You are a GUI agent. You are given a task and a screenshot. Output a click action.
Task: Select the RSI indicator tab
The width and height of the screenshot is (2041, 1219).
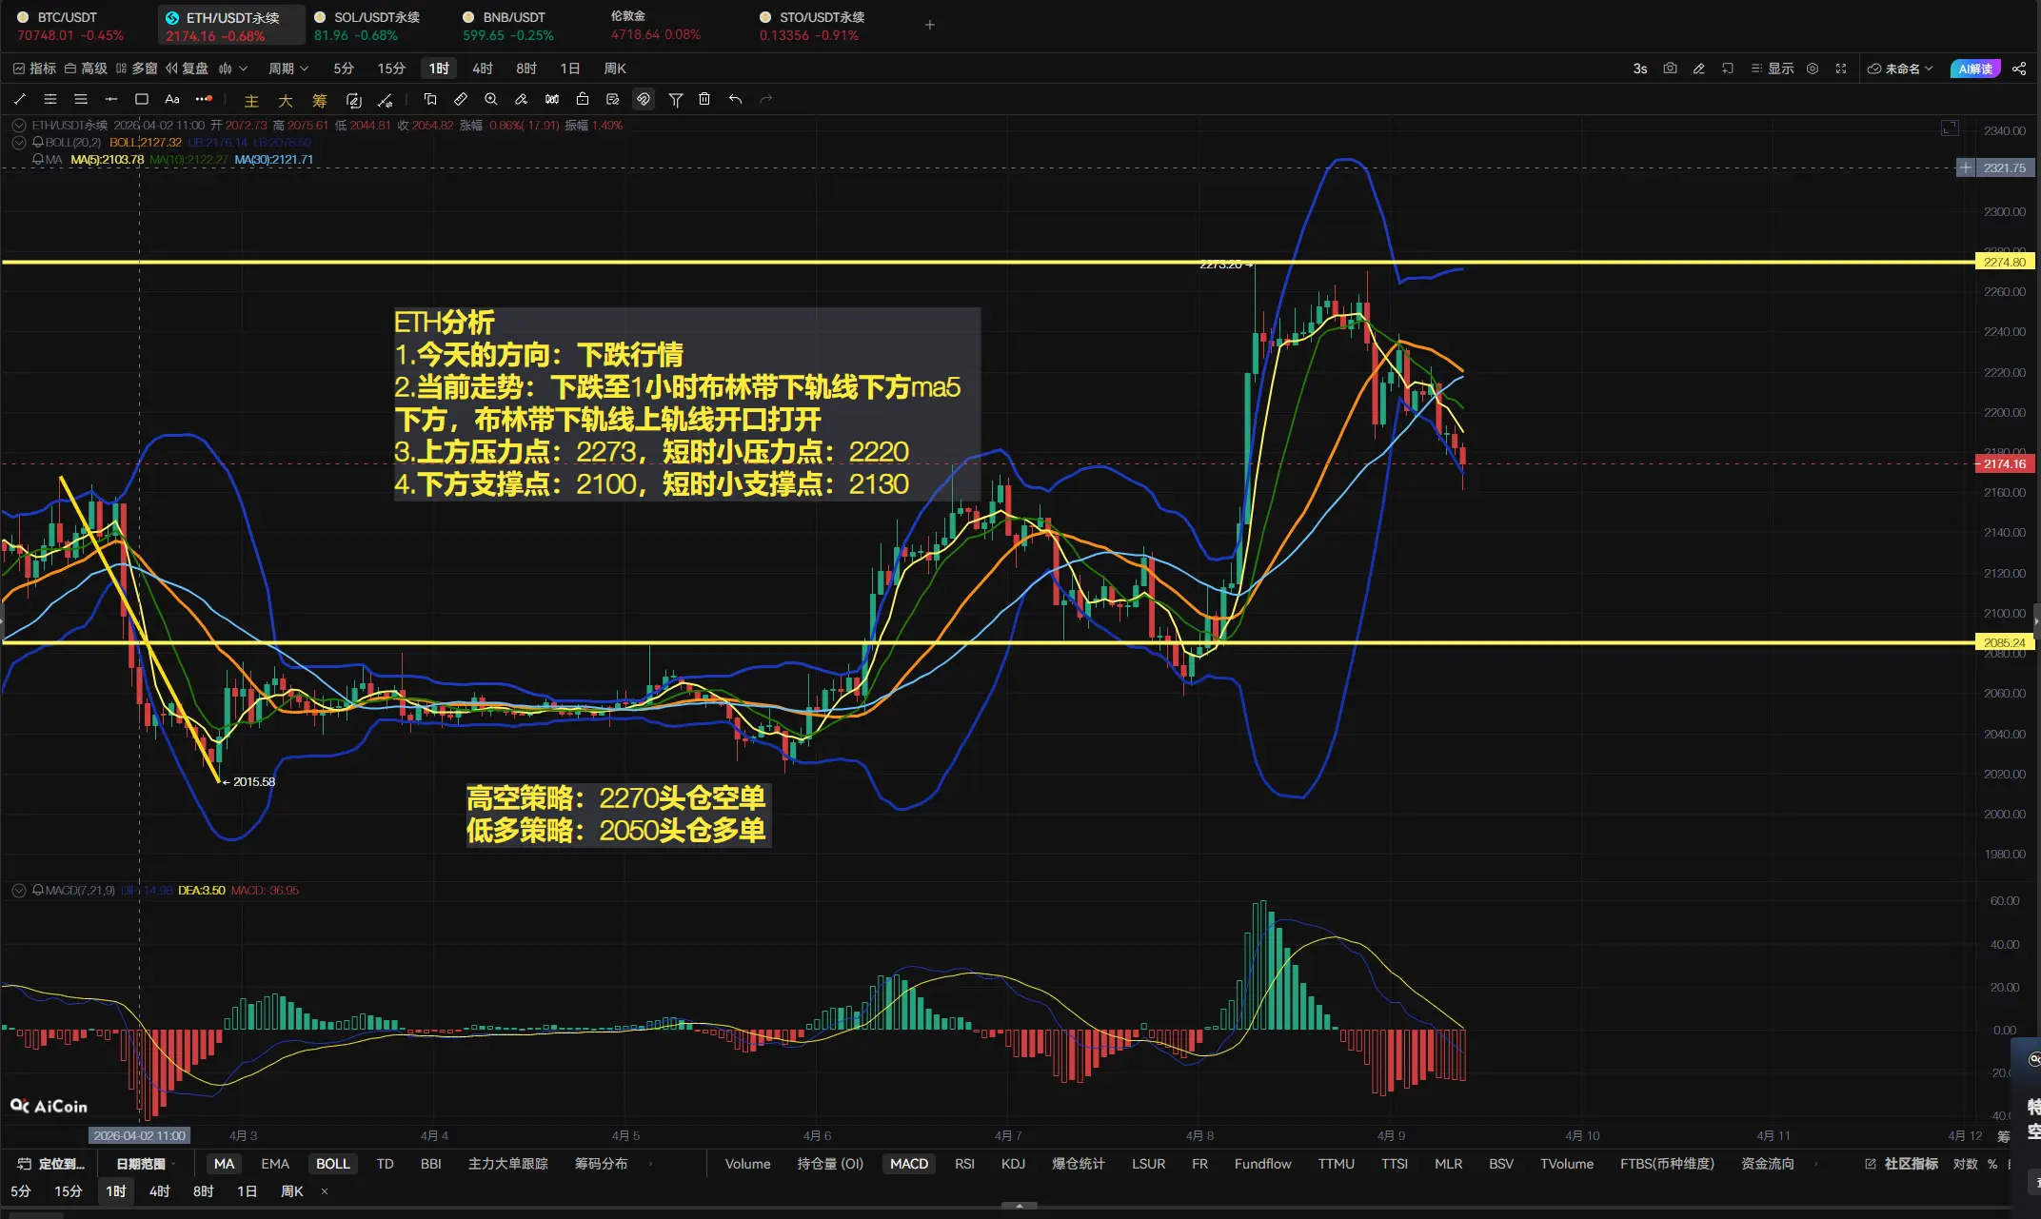(x=964, y=1164)
